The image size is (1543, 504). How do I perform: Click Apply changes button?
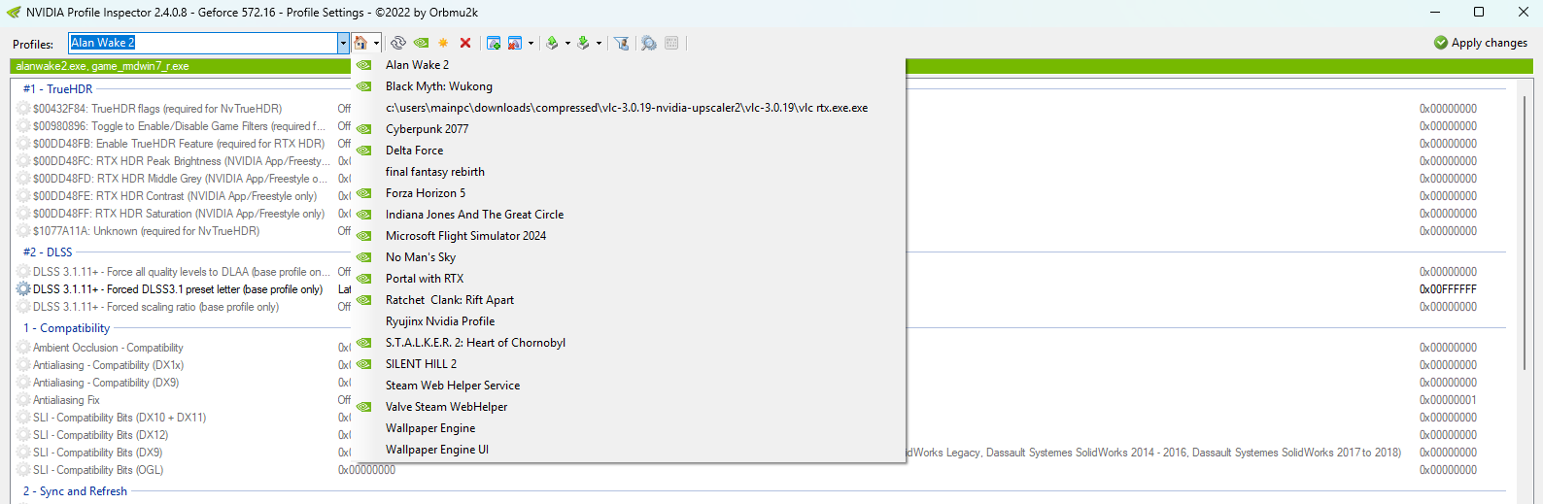1480,43
